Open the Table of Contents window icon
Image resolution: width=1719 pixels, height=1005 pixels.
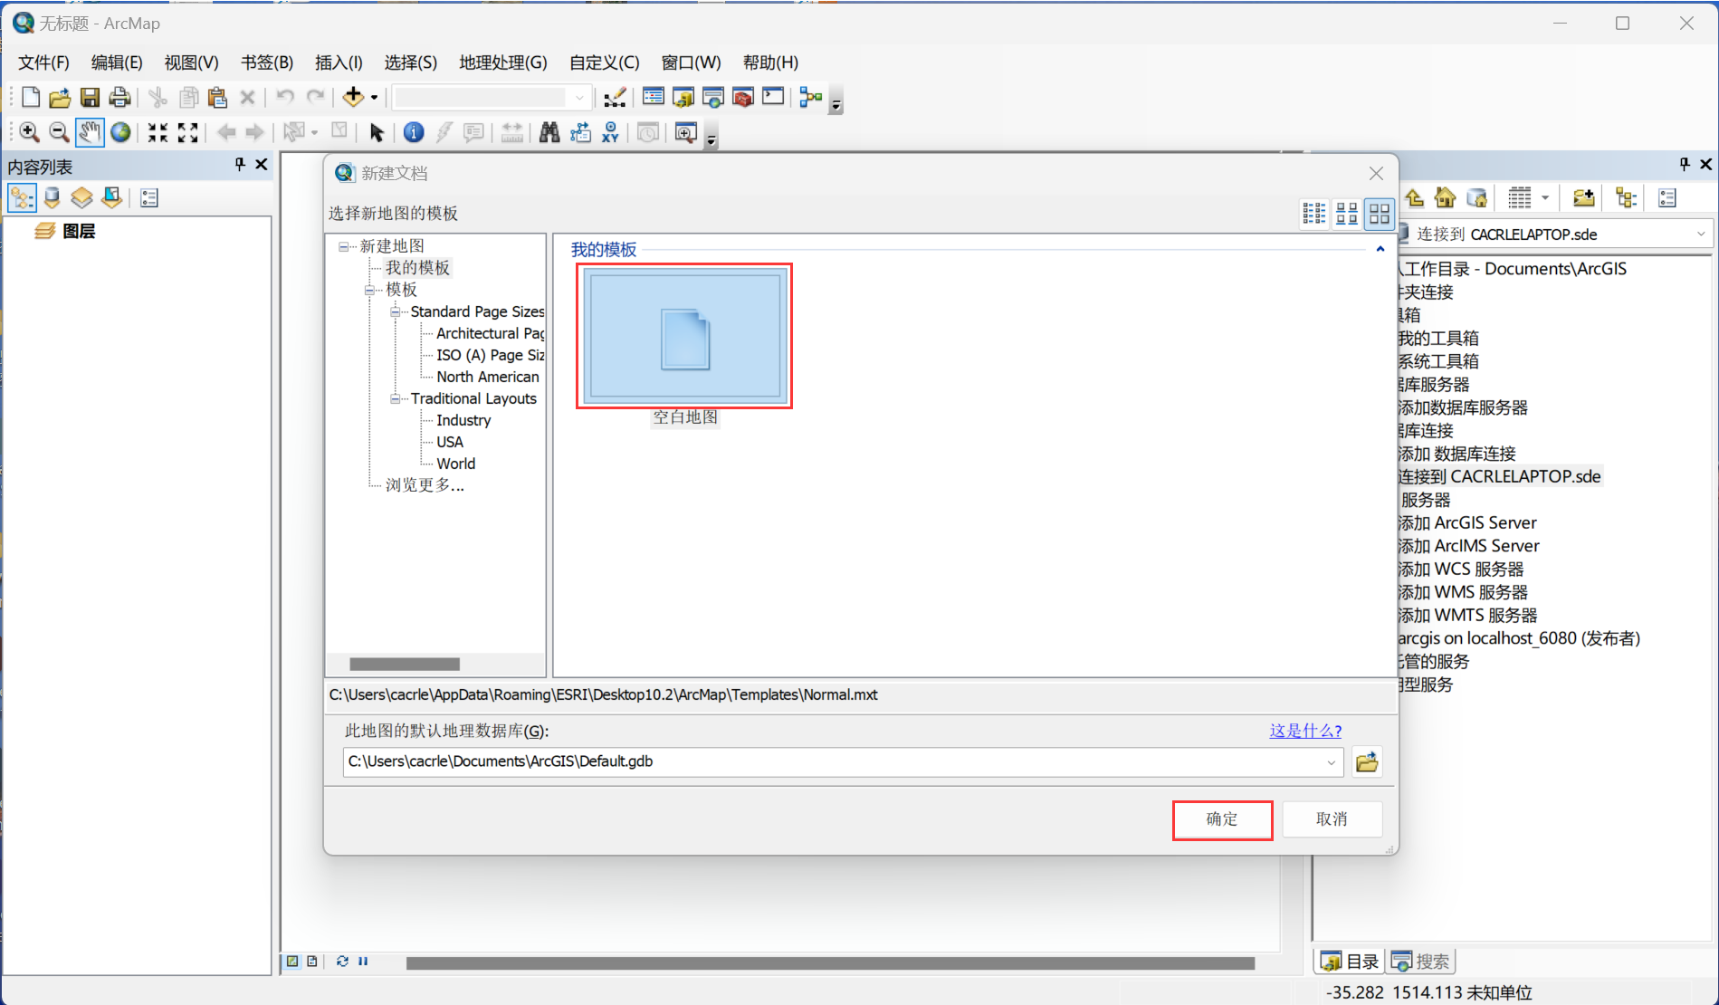point(654,97)
